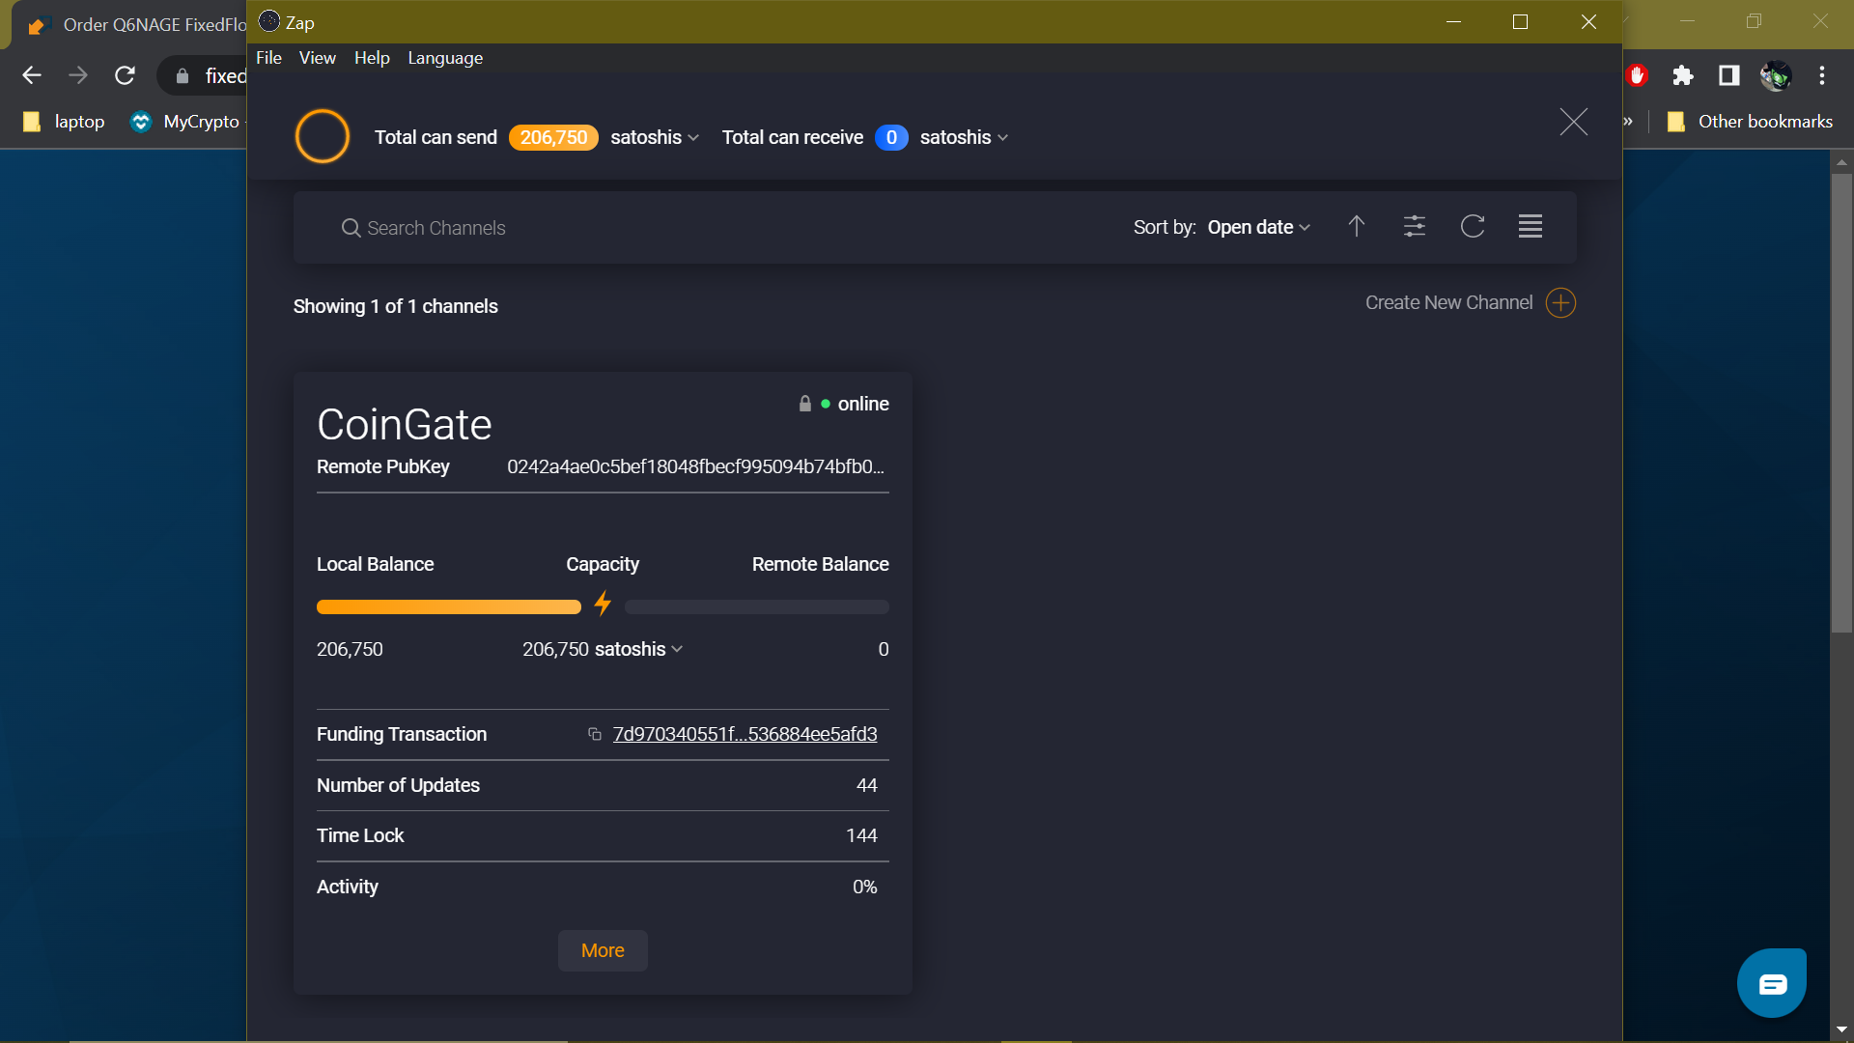The image size is (1854, 1043).
Task: Click the CoinGate channel name
Action: [x=405, y=424]
